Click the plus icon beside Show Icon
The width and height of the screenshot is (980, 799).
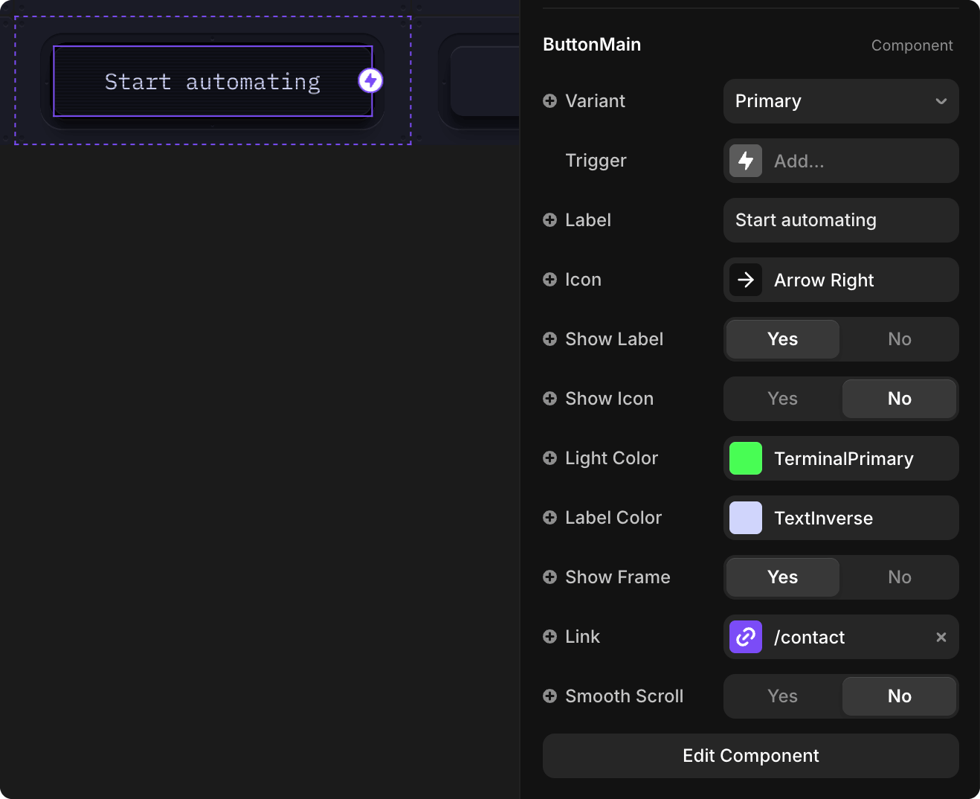(549, 399)
